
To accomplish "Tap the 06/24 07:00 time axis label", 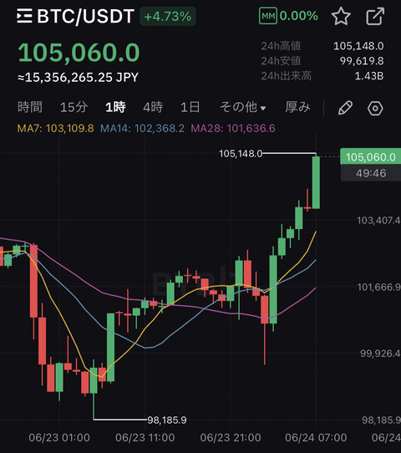I will pos(316,438).
